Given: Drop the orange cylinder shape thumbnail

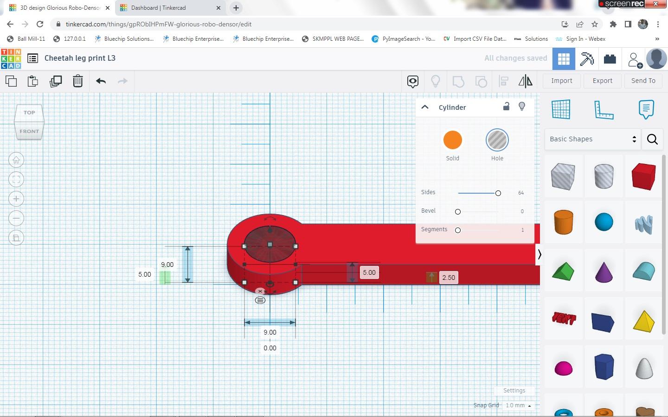Looking at the screenshot, I should (563, 222).
